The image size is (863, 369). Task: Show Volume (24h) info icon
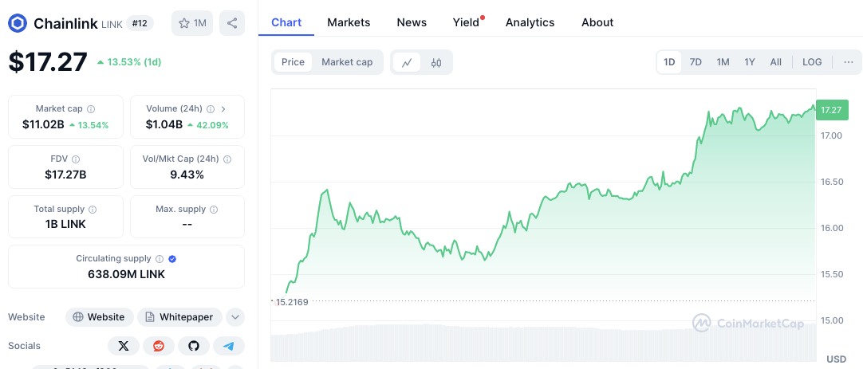(211, 109)
